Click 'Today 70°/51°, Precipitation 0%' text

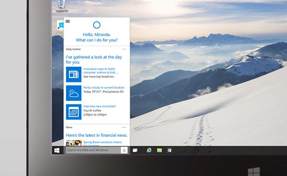coord(104,92)
